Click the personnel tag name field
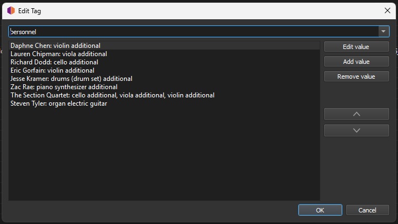Screen dimensions: 398x224 193,31
